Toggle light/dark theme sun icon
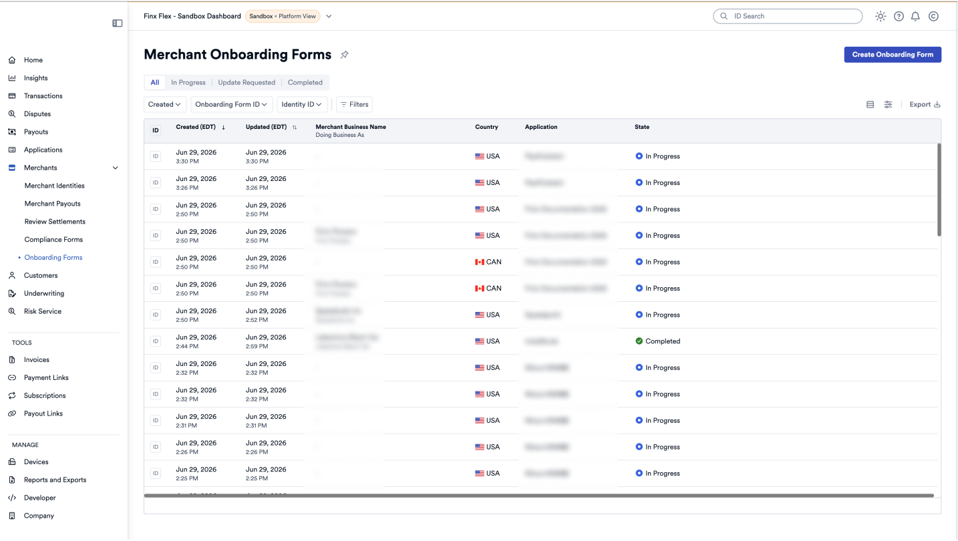The width and height of the screenshot is (958, 541). pos(881,16)
